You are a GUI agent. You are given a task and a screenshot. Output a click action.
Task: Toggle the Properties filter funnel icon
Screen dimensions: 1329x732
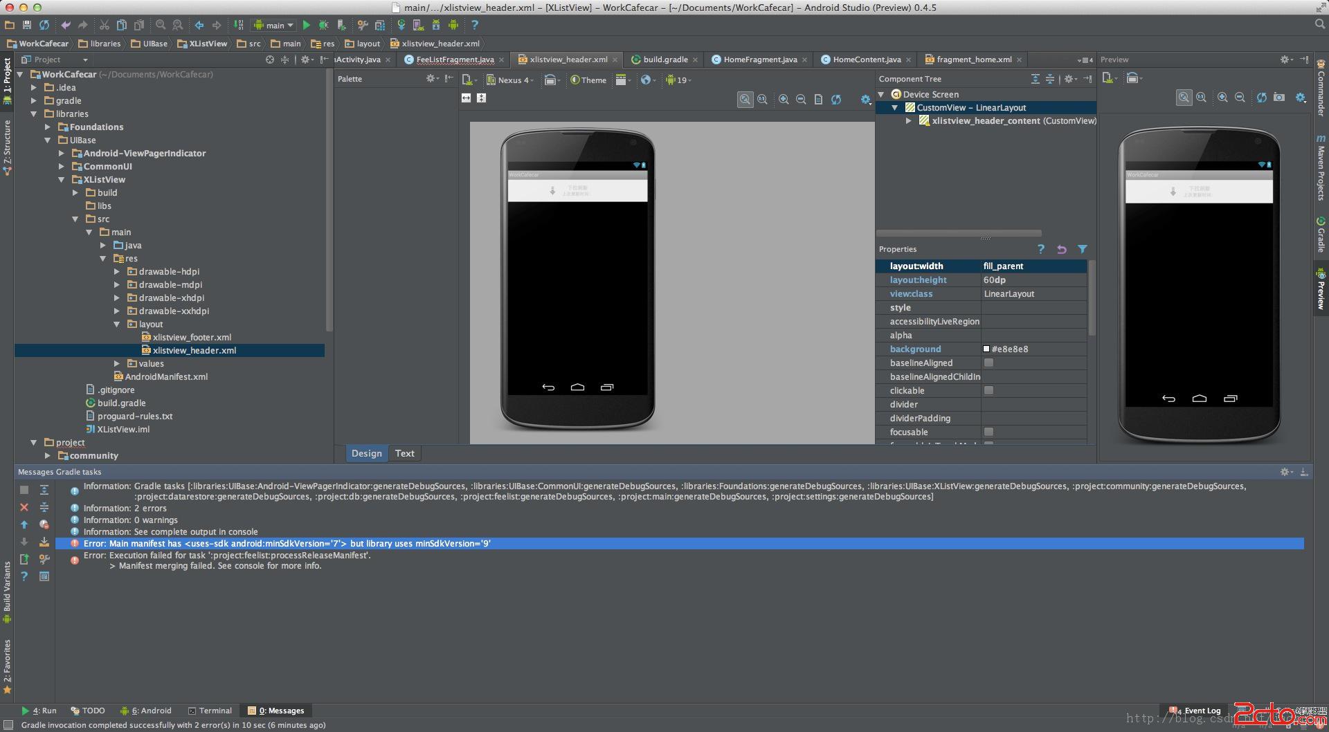coord(1082,249)
